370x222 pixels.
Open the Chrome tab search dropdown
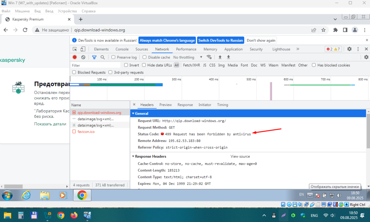[x=336, y=19]
